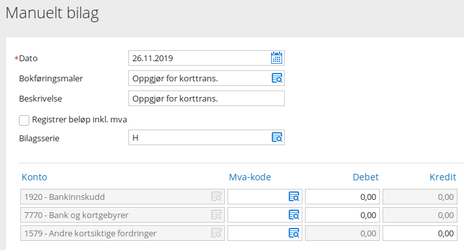
Task: Click the Bokføringsmaler label
Action: 51,79
